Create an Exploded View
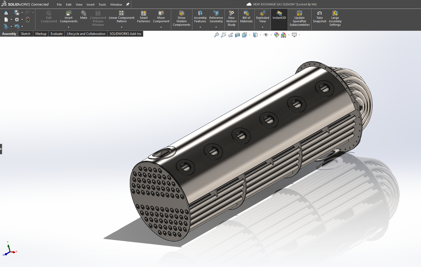This screenshot has width=421, height=267. [x=263, y=17]
